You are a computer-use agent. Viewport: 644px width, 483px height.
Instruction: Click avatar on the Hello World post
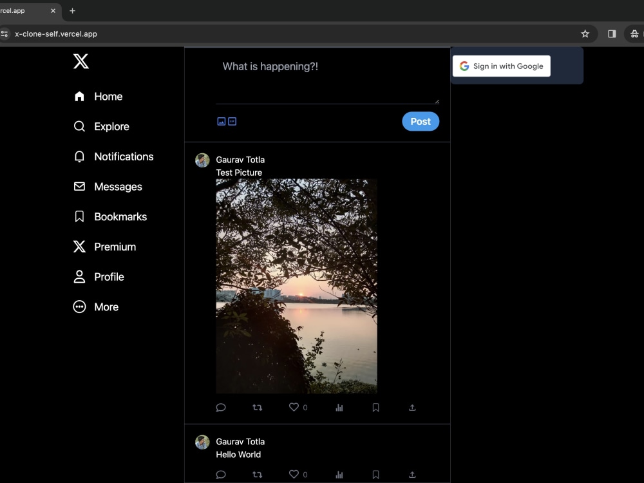(202, 442)
